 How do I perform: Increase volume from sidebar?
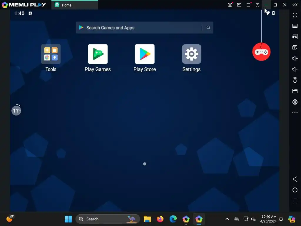(295, 58)
